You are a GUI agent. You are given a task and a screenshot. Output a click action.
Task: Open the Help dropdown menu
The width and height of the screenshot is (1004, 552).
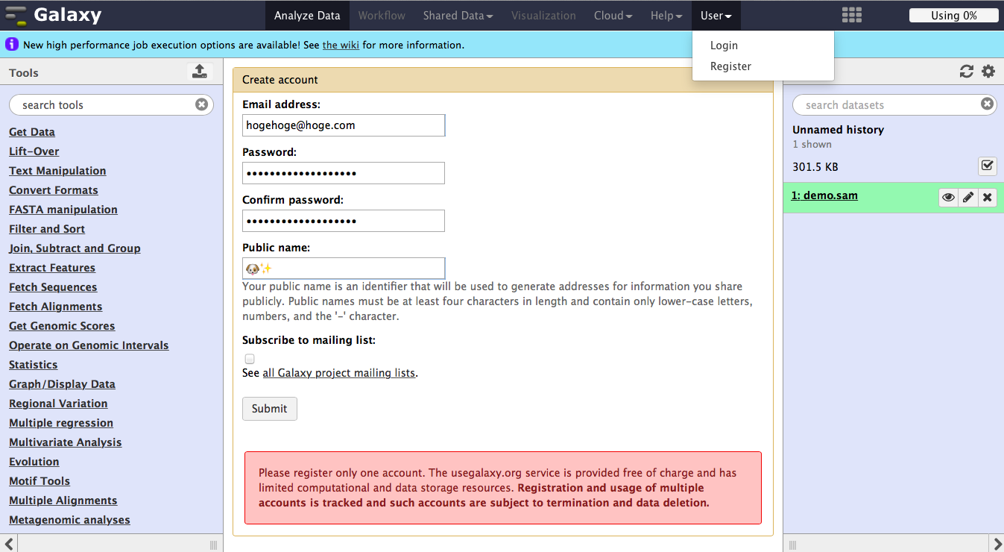[666, 16]
